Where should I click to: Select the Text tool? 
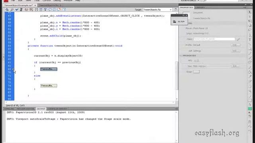(x=250, y=40)
